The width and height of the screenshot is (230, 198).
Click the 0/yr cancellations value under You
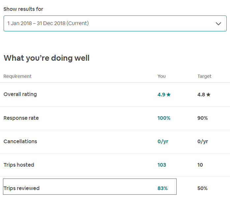tap(163, 141)
